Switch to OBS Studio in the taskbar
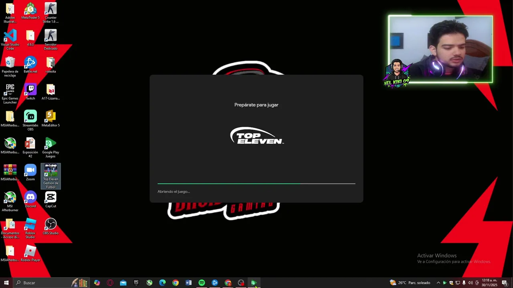 (241, 283)
